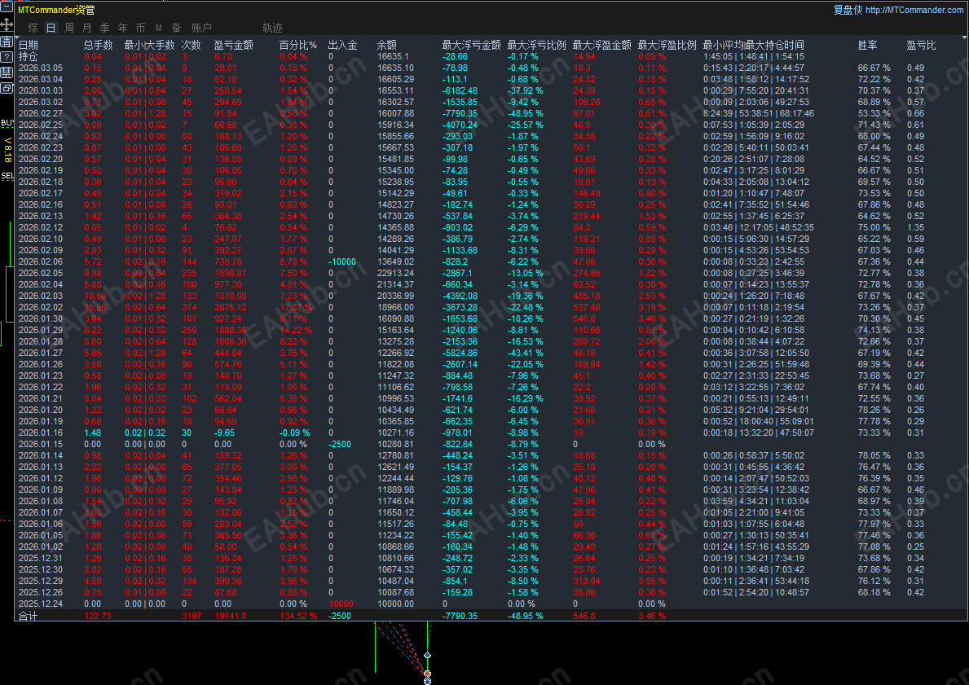Image resolution: width=969 pixels, height=685 pixels.
Task: Click the 日期 column header
Action: click(x=29, y=45)
